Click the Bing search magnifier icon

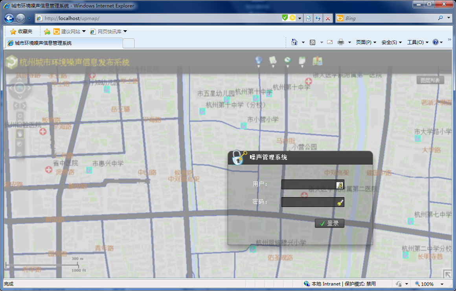[440, 18]
